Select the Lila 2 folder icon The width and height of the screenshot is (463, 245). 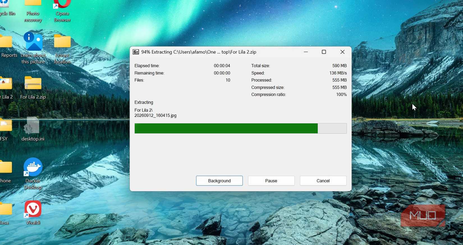click(x=6, y=88)
